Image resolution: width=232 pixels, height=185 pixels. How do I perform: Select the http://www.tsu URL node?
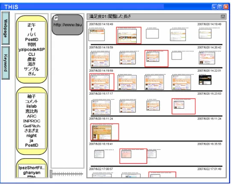[68, 25]
